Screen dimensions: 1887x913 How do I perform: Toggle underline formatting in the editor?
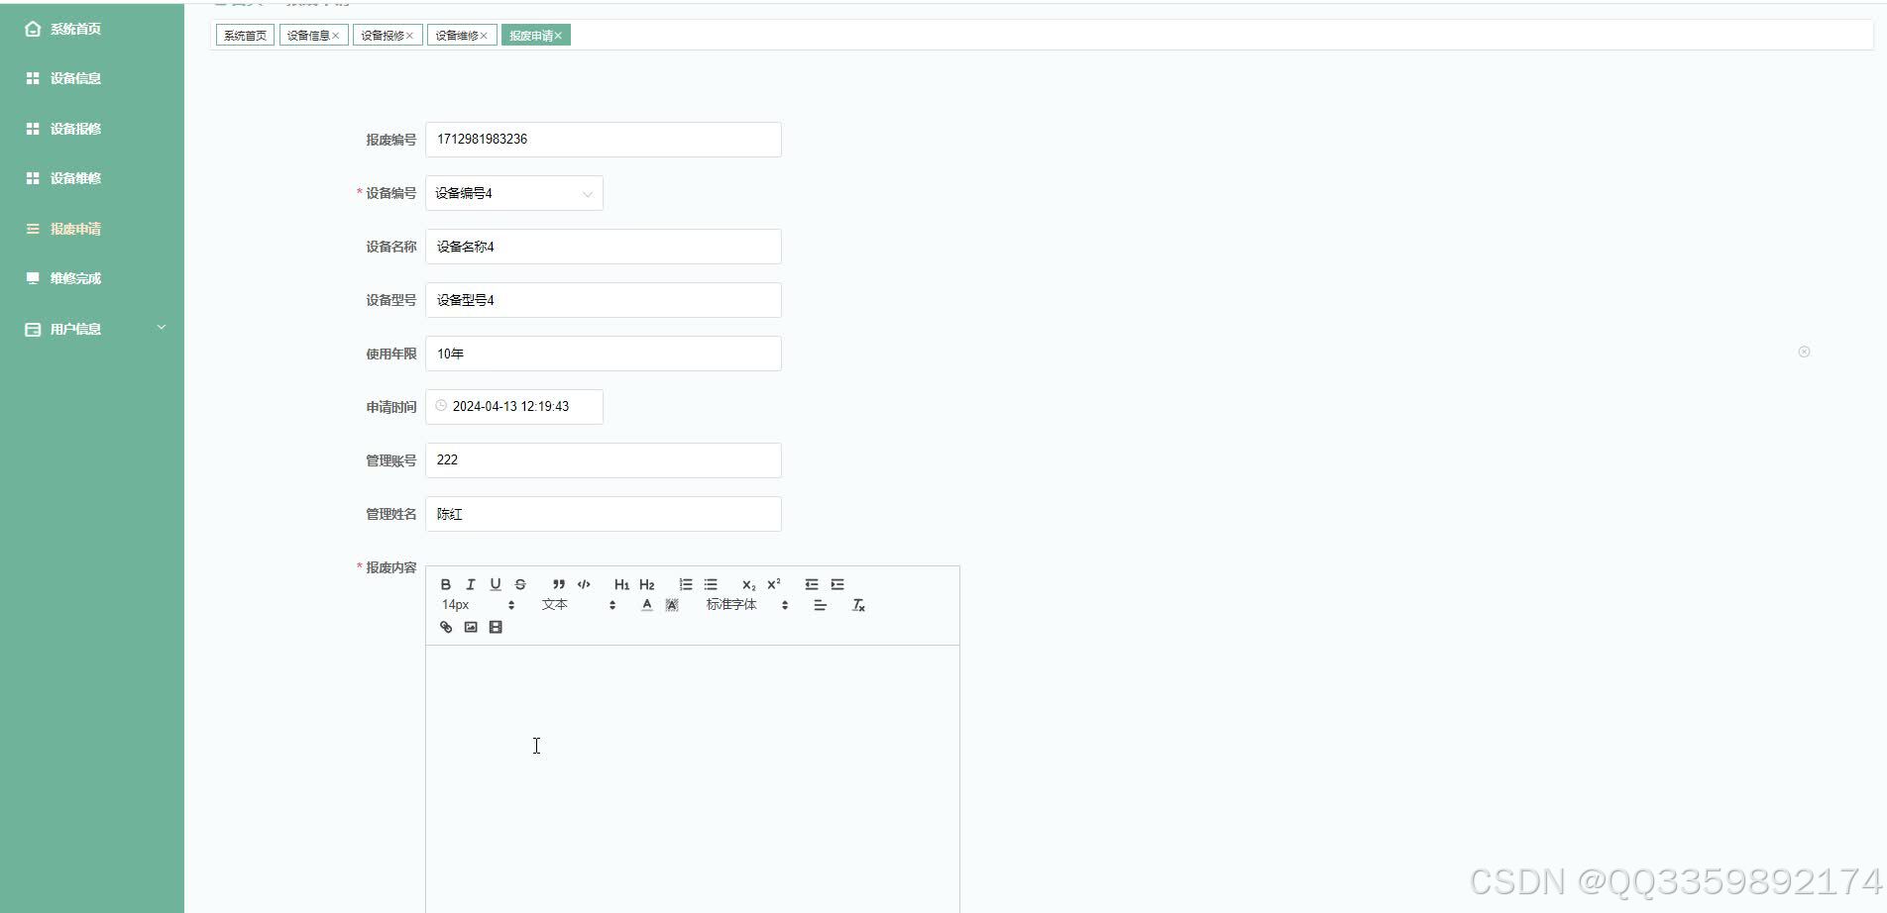pos(496,584)
